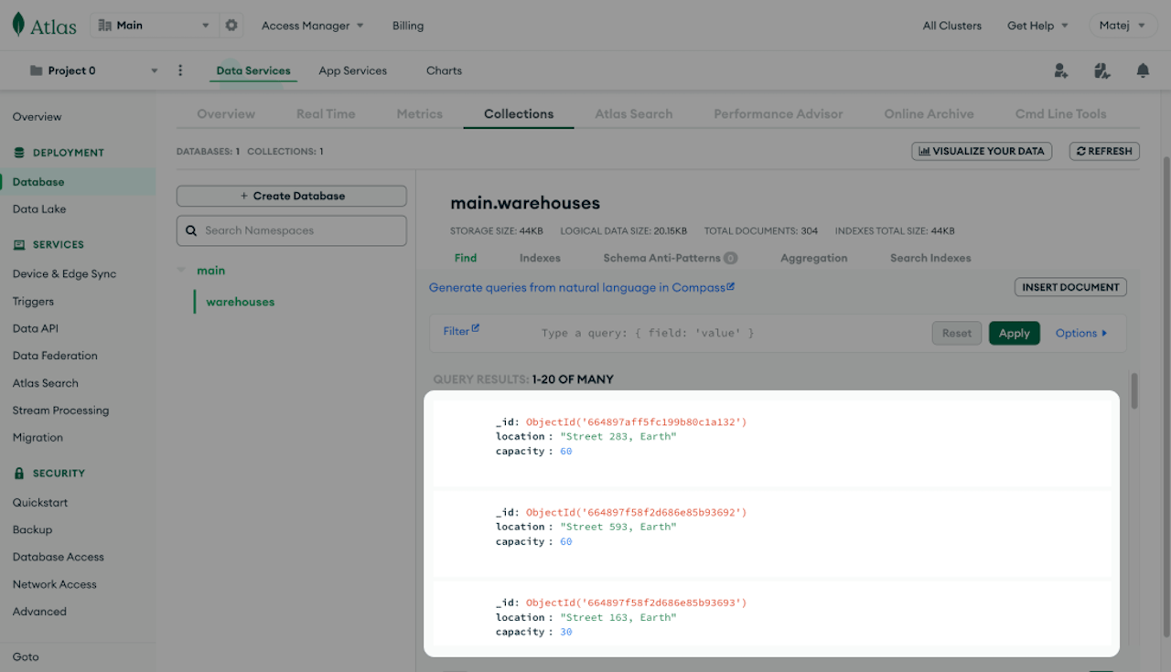Select the warehouses collection
This screenshot has width=1171, height=672.
(240, 302)
